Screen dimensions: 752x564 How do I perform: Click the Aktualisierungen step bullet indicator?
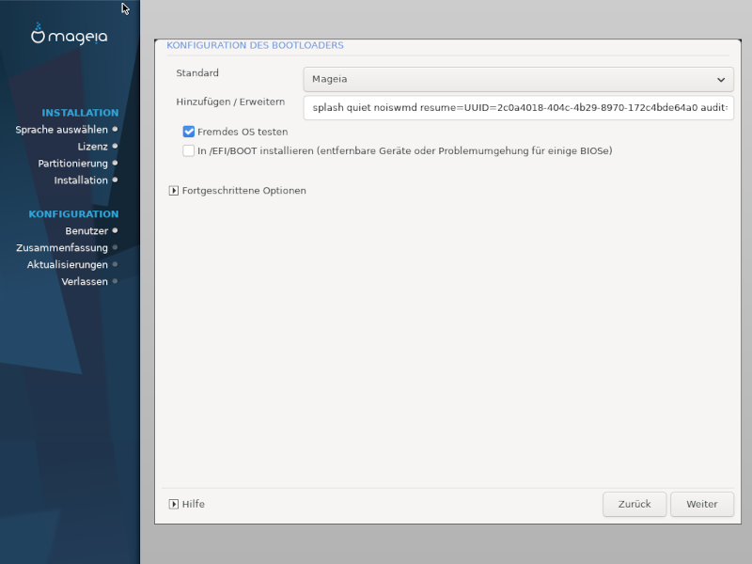(115, 265)
